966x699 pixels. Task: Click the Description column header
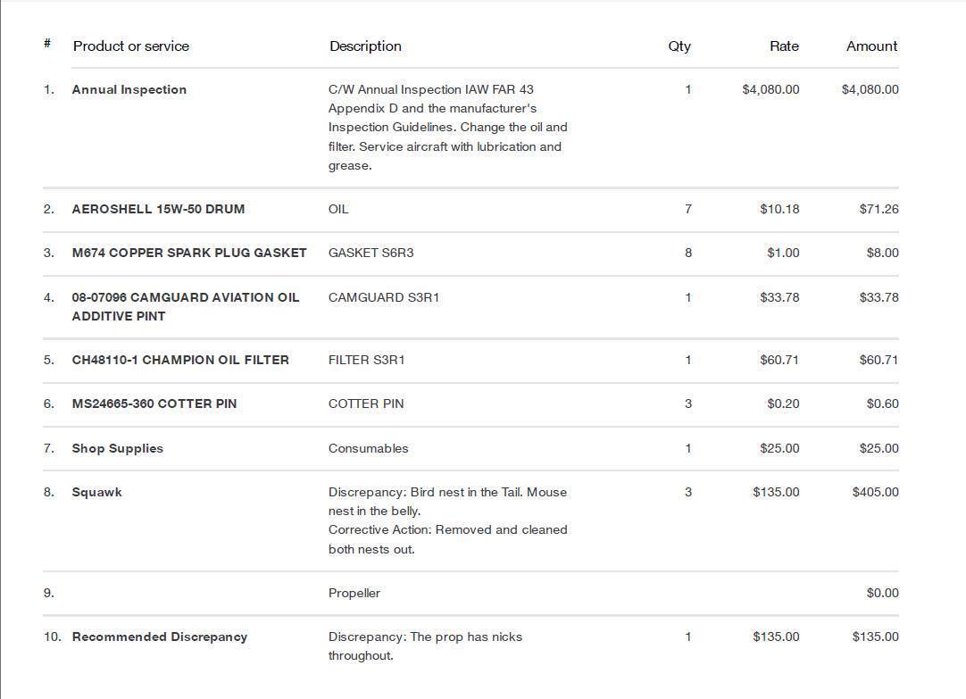[365, 46]
